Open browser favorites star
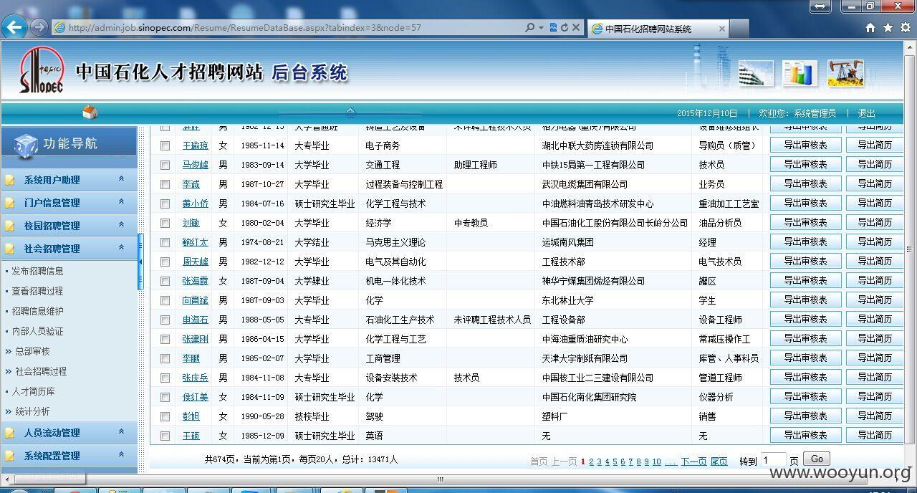Screen dimensions: 917x493 (888, 28)
